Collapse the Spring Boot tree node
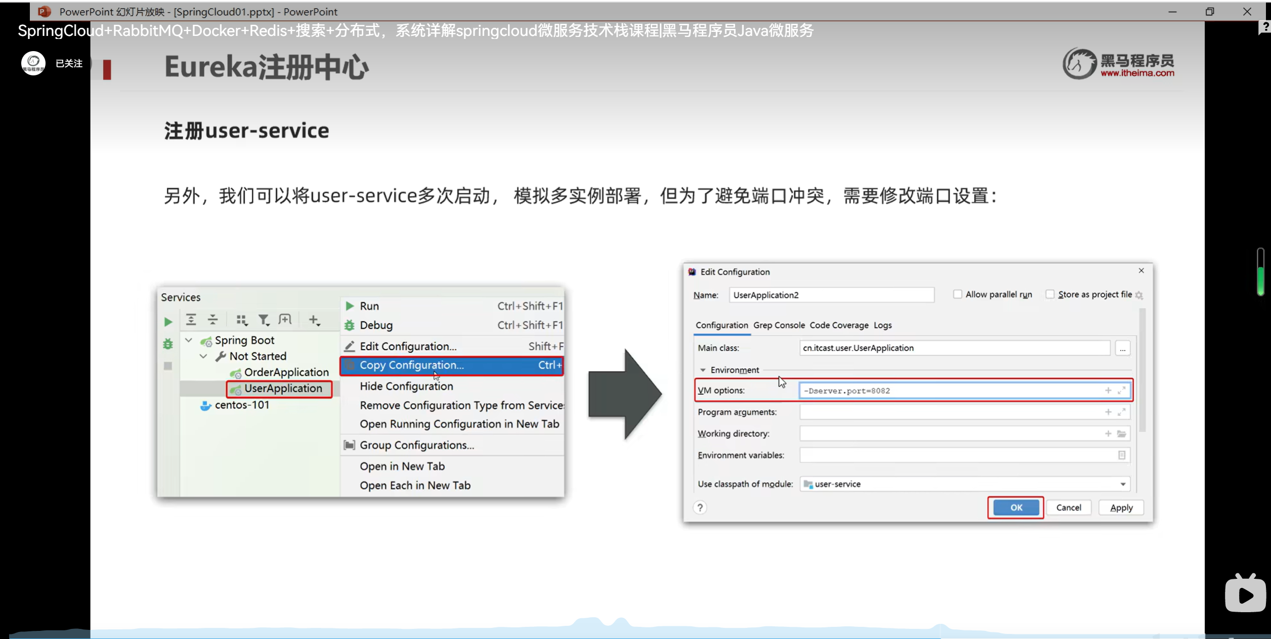The width and height of the screenshot is (1271, 639). click(189, 340)
